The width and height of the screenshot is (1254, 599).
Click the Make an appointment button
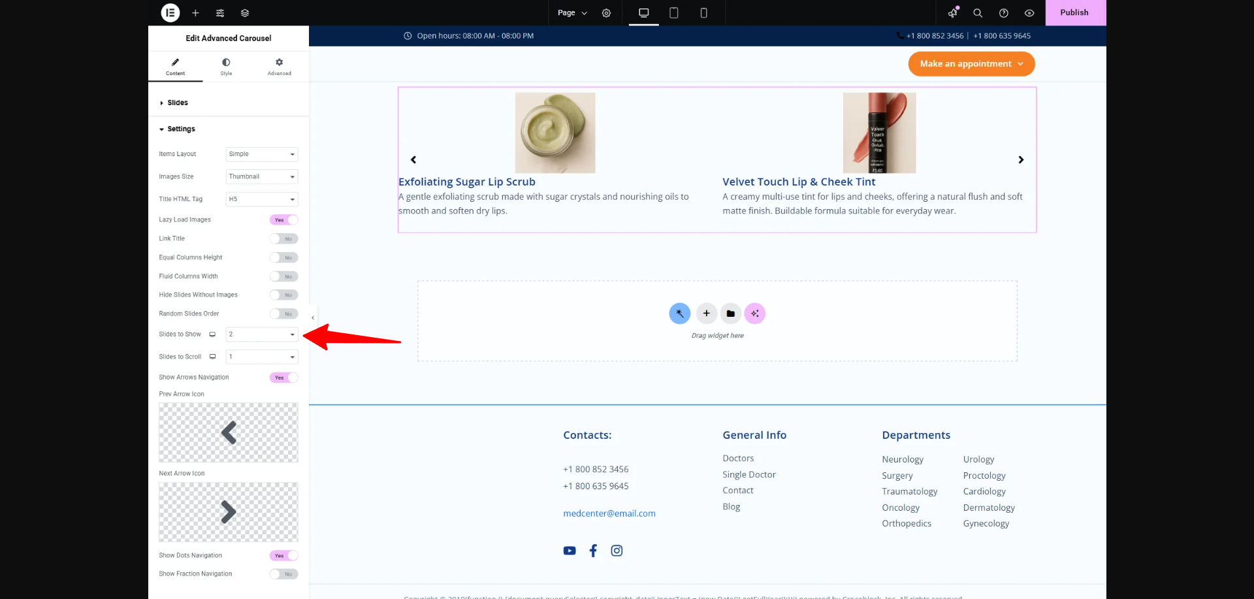click(971, 64)
